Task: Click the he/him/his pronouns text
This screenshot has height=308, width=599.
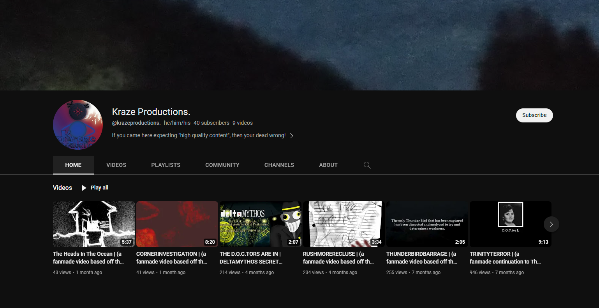Action: tap(177, 123)
